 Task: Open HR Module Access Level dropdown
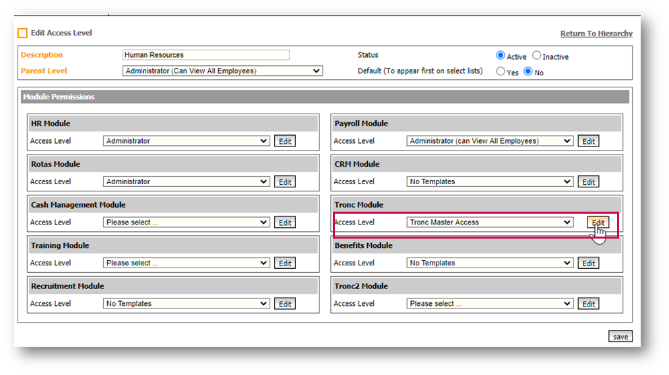coord(186,141)
